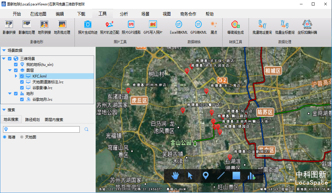Select the placemark pin tool on map
Image resolution: width=332 pixels, height=193 pixels.
point(206,176)
